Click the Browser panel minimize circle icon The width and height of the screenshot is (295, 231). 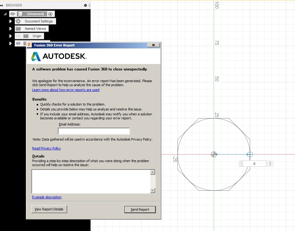point(85,5)
